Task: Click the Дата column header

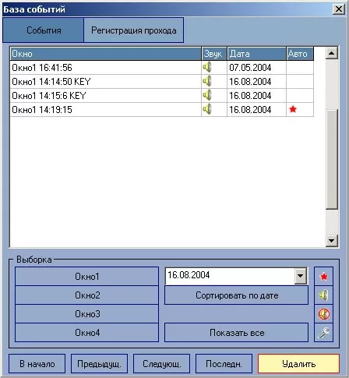Action: tap(256, 54)
